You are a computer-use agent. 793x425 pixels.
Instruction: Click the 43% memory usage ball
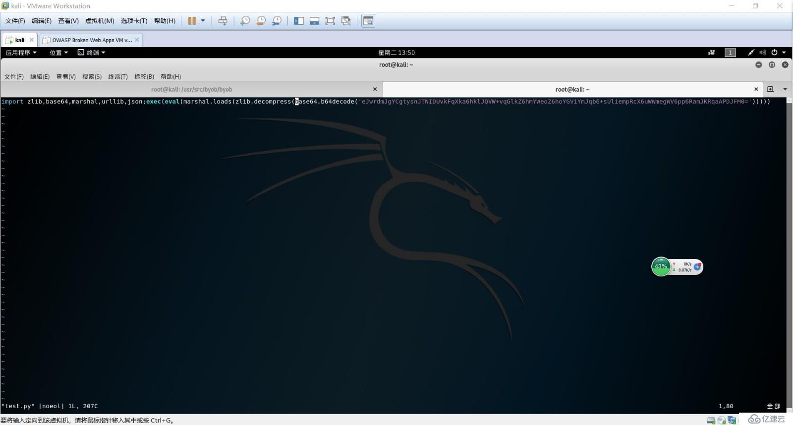pos(661,266)
